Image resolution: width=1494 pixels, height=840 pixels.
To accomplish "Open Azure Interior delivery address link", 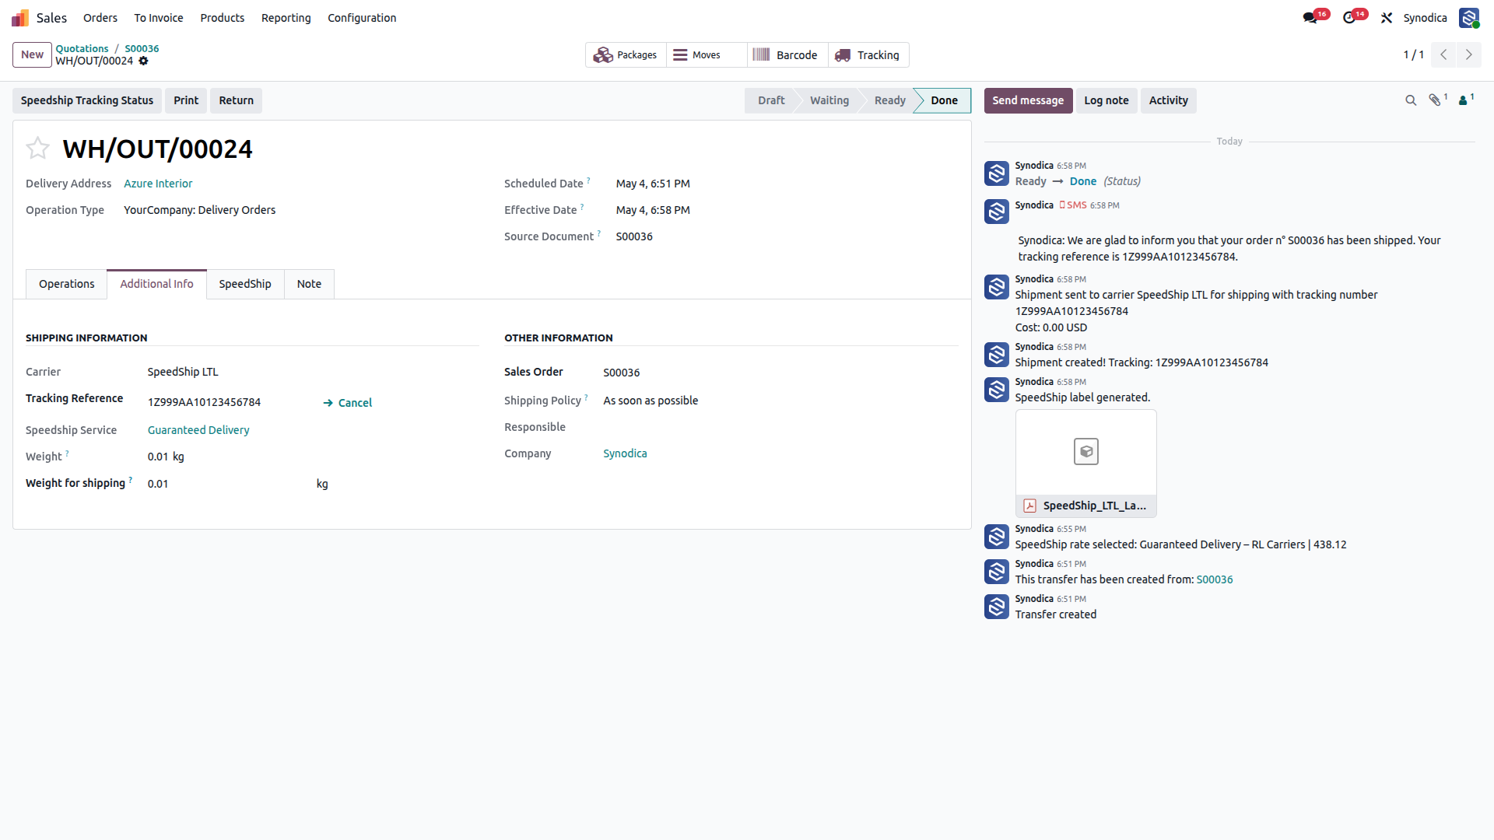I will point(158,184).
